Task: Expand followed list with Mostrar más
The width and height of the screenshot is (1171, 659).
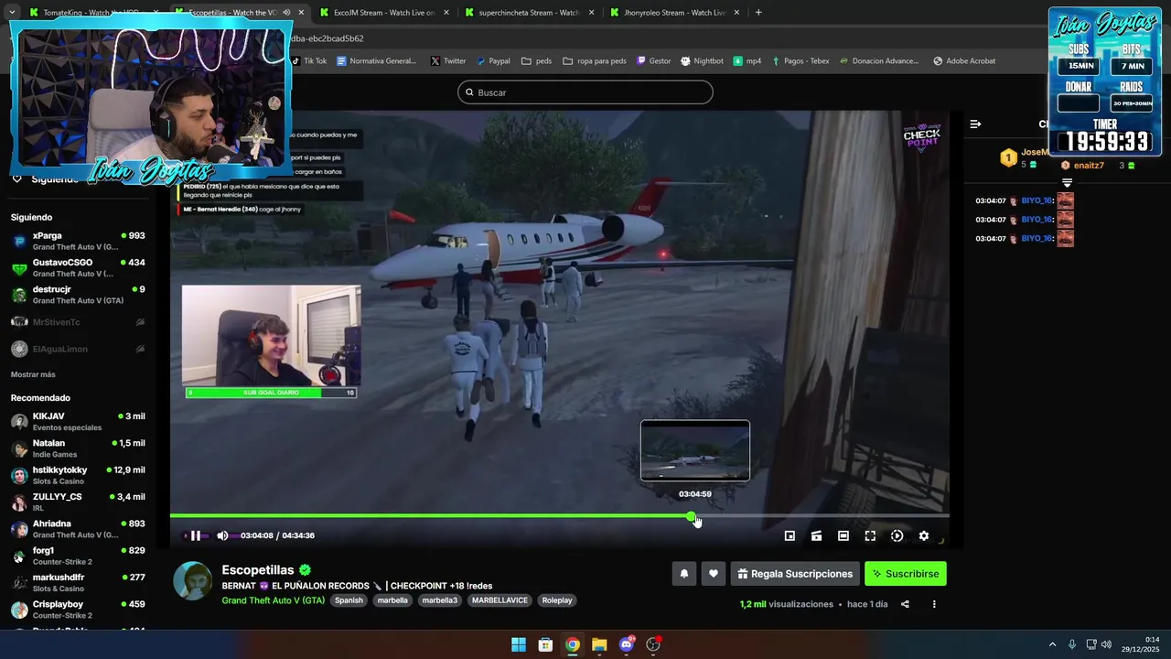Action: (33, 374)
